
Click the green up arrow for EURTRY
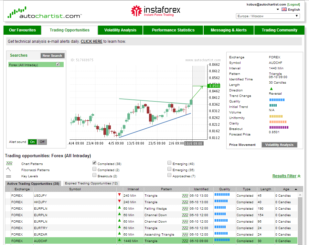click(x=119, y=227)
